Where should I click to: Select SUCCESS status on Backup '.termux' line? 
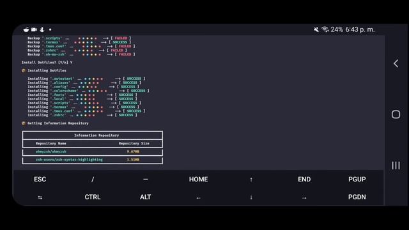pos(120,42)
